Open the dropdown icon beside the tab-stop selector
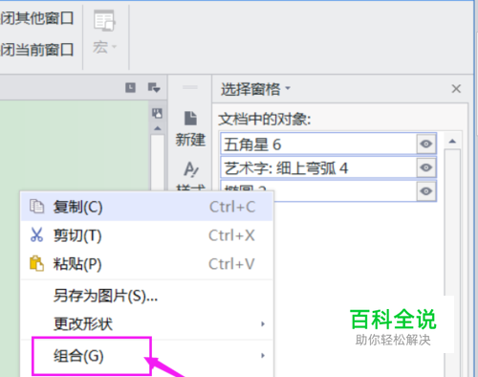This screenshot has width=478, height=377. click(x=154, y=87)
